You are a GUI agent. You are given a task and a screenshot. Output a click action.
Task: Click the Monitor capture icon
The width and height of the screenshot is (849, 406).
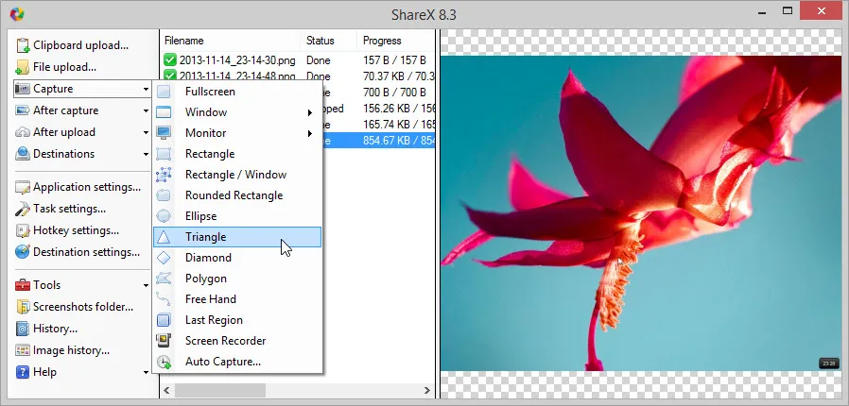click(164, 133)
